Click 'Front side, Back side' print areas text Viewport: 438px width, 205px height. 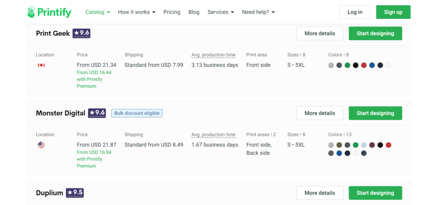click(259, 149)
